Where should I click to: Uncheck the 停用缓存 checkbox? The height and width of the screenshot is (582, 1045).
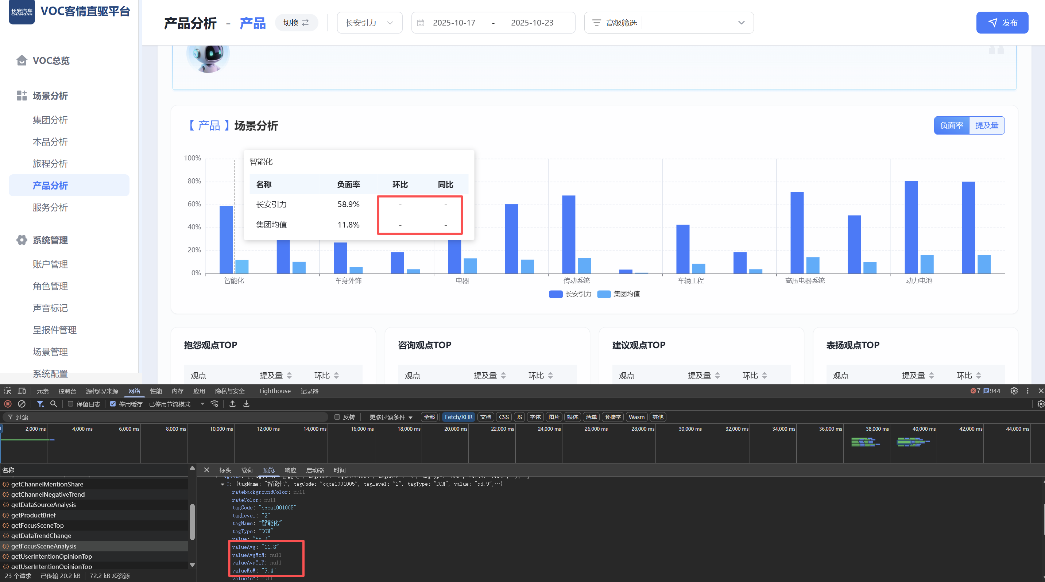(x=113, y=404)
